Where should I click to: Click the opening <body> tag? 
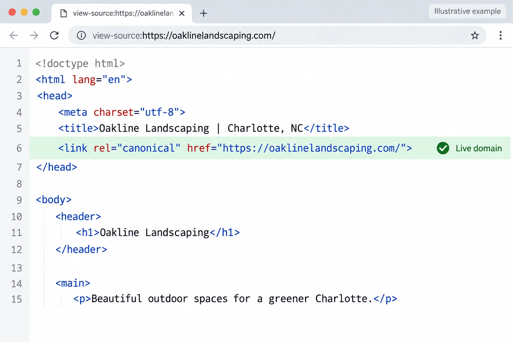(54, 200)
